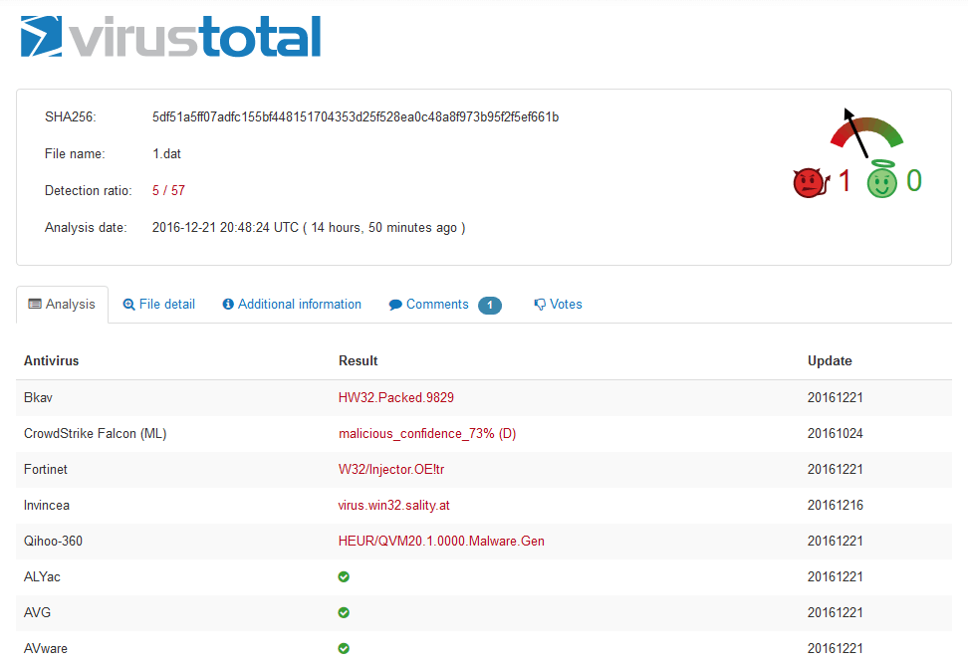Click the Antivirus column header
The image size is (968, 664).
(51, 361)
